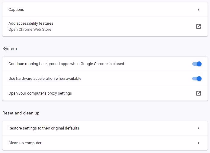Select the Clean up computer label
This screenshot has width=210, height=153.
tap(25, 143)
